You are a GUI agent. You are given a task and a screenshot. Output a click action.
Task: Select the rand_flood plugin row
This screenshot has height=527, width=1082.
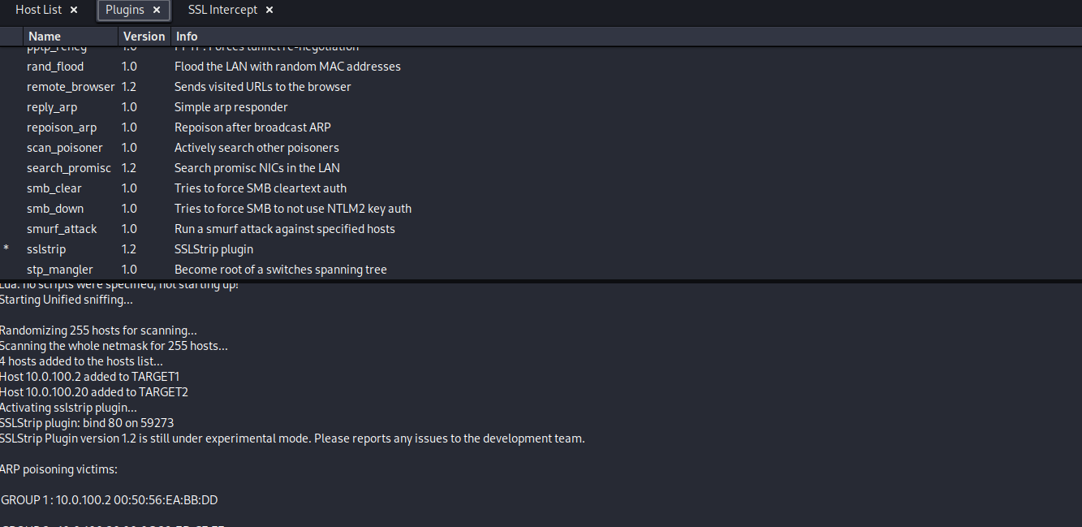pyautogui.click(x=55, y=67)
